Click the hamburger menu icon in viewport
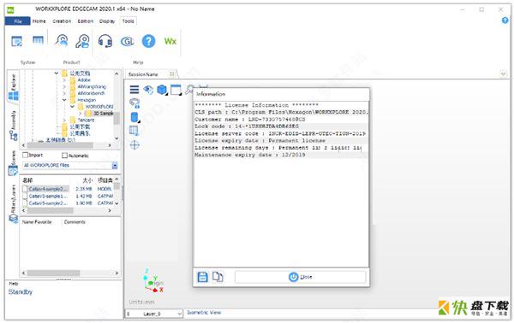This screenshot has height=323, width=514. pos(134,89)
